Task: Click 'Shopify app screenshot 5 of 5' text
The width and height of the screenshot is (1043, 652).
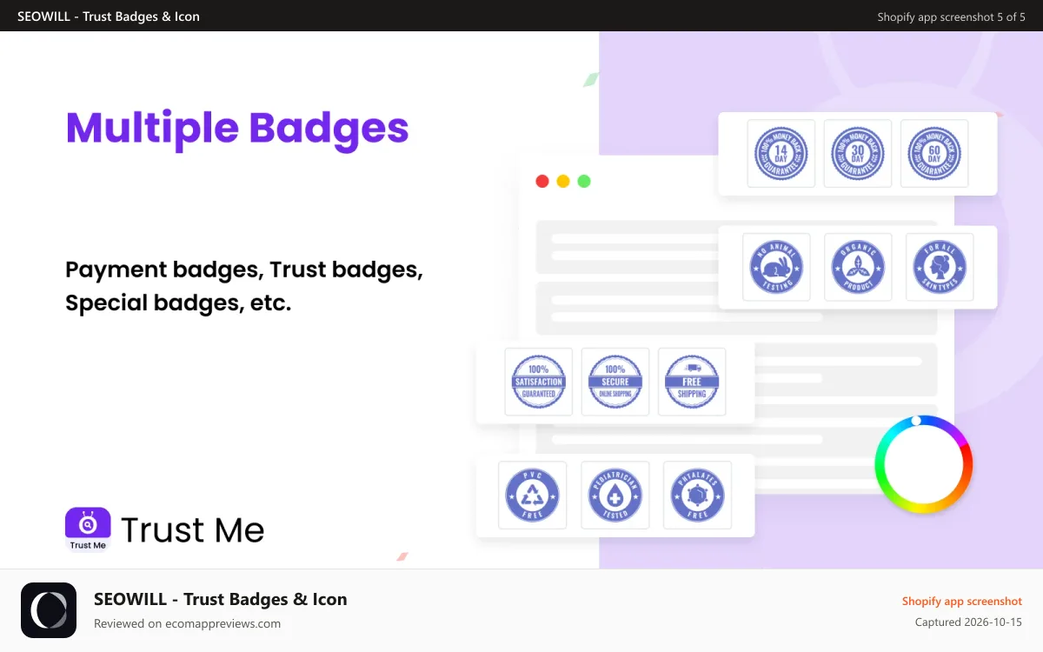Action: click(x=952, y=17)
